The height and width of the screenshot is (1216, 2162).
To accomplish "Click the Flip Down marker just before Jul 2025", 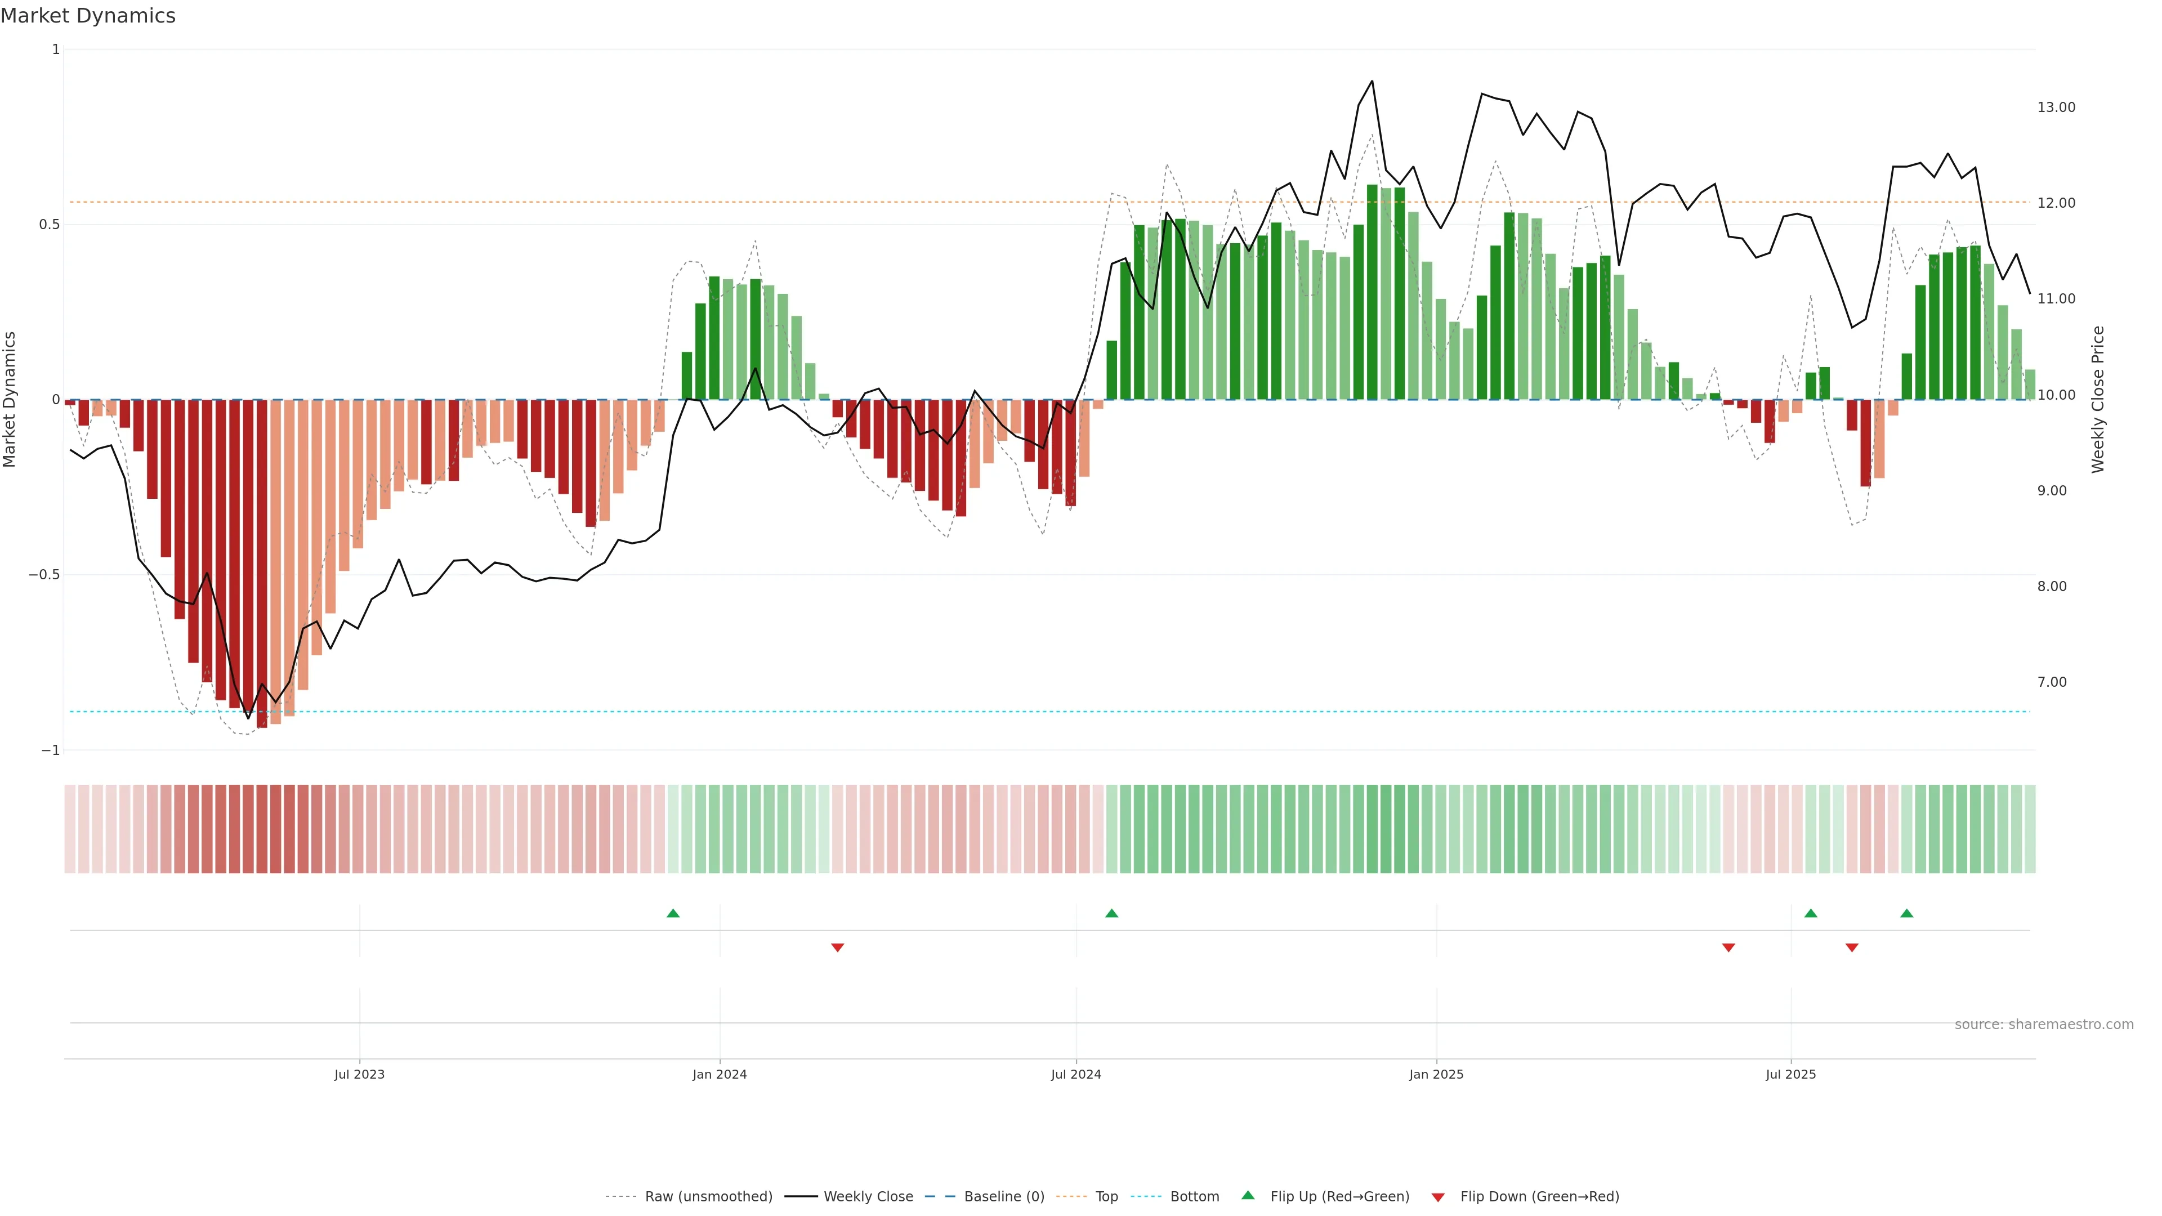I will (1728, 947).
